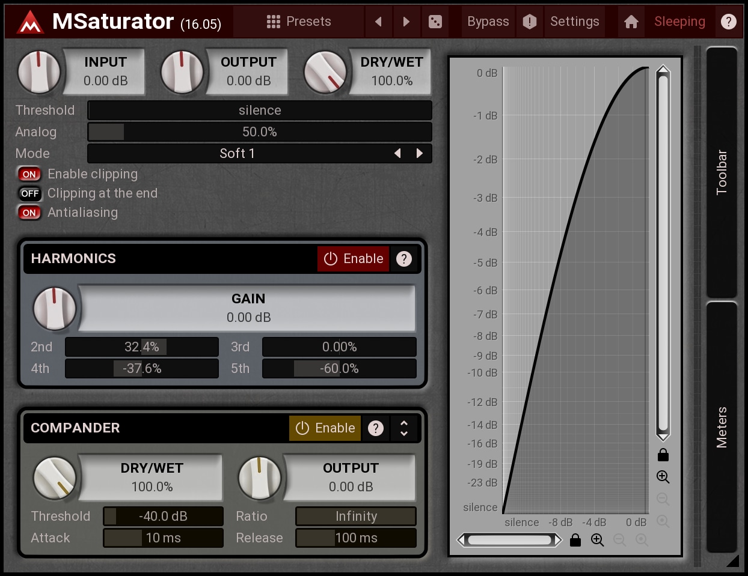This screenshot has width=748, height=576.
Task: Click the top DRY/WET knob
Action: [325, 72]
